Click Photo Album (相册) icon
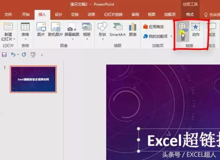 [87, 27]
